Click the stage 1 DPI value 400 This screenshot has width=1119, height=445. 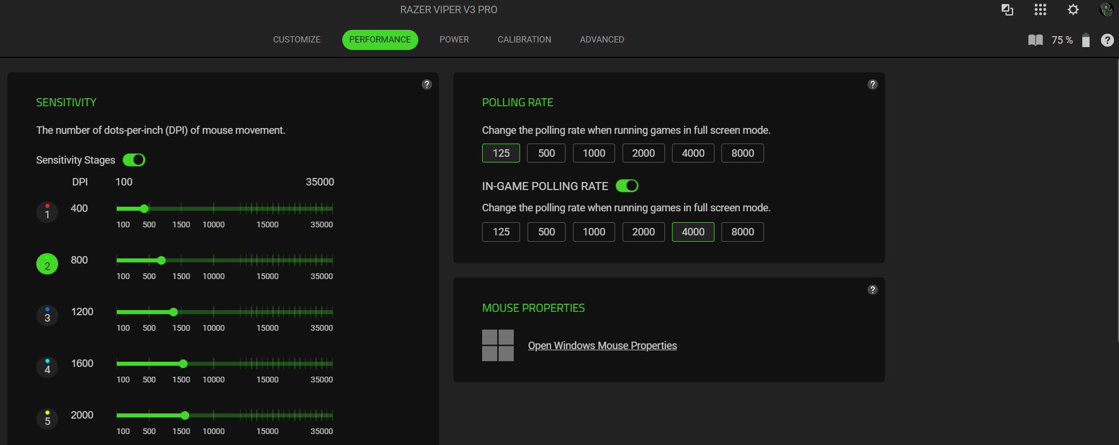click(79, 208)
